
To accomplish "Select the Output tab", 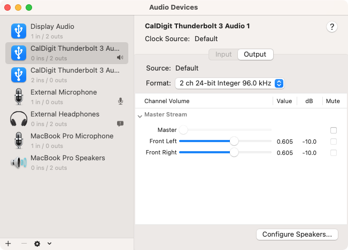I will click(255, 54).
